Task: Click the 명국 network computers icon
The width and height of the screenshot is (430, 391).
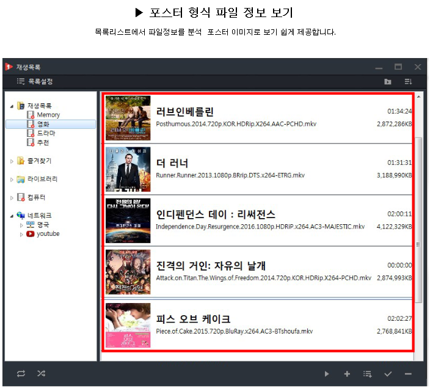Action: coord(30,225)
